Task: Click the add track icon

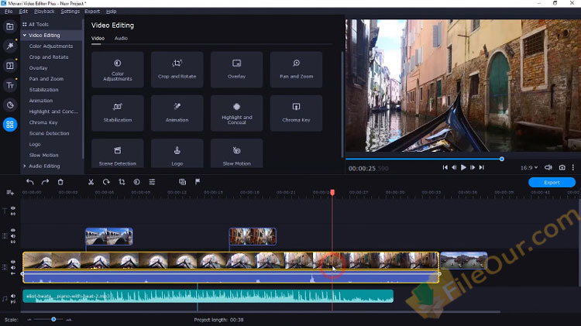Action: point(10,192)
